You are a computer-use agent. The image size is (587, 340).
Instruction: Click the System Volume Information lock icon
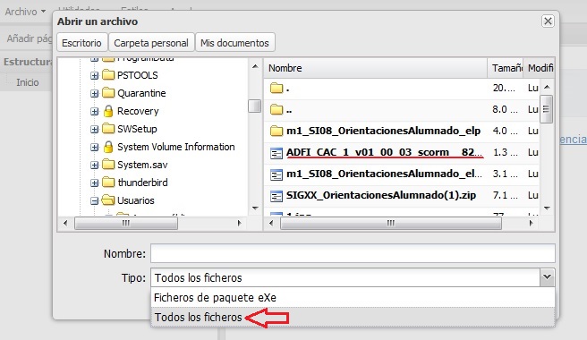tap(108, 147)
